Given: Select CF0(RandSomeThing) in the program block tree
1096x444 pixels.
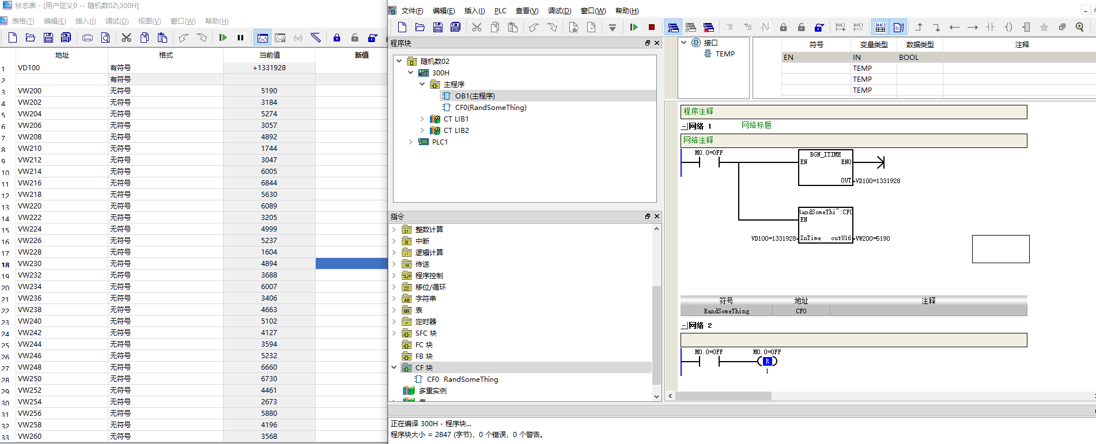Looking at the screenshot, I should [x=490, y=108].
